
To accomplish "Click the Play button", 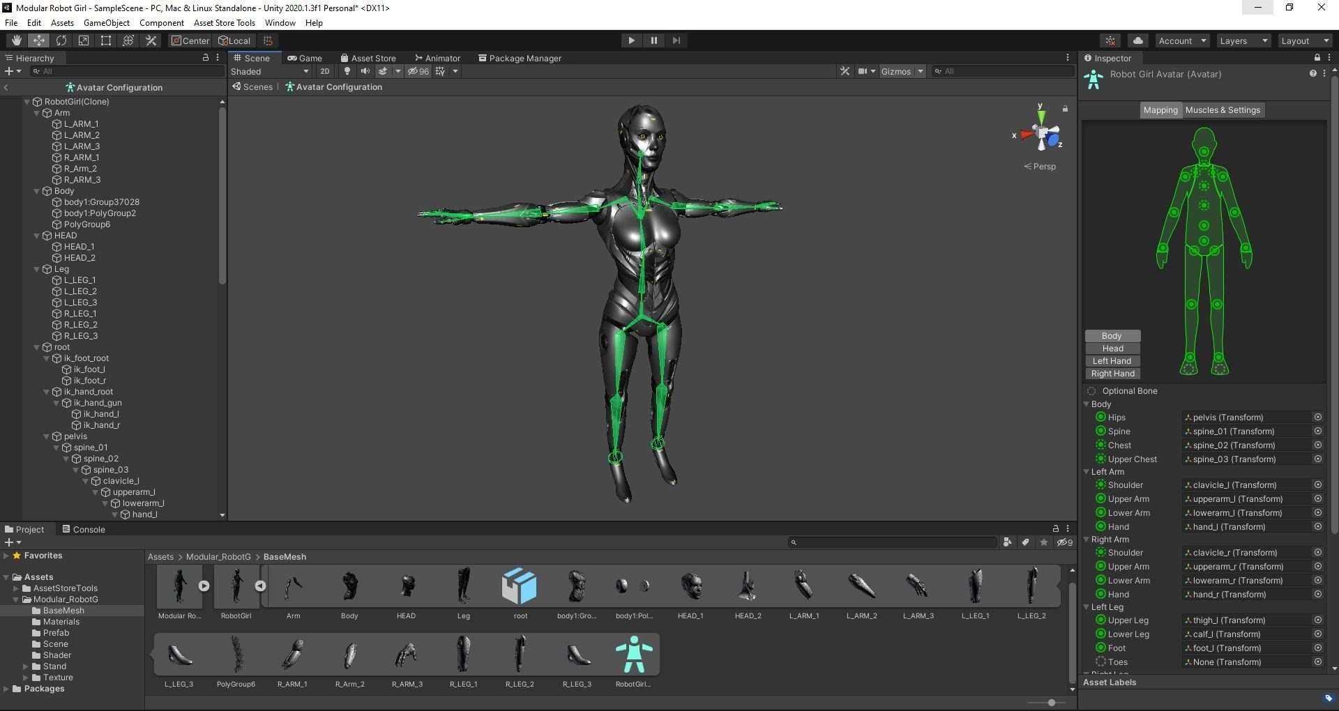I will tap(631, 40).
